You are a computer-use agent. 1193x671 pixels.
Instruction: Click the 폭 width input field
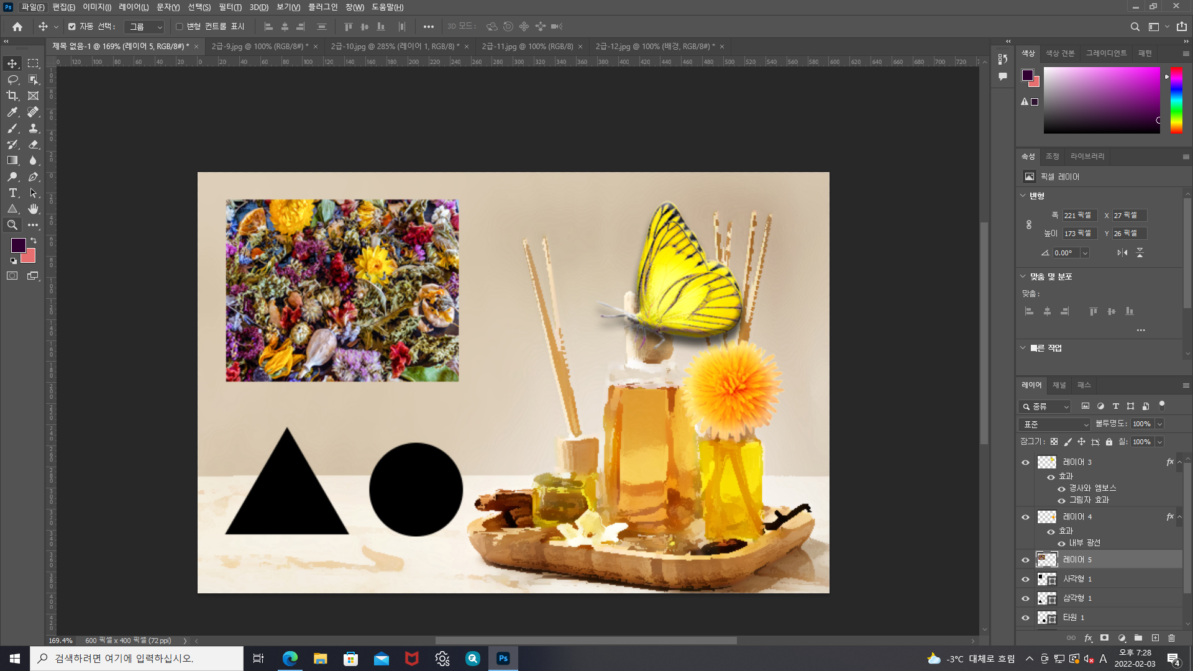(x=1079, y=216)
